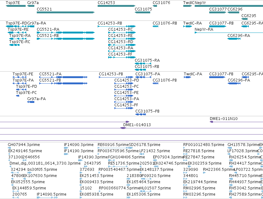Image resolution: width=263 pixels, height=199 pixels.
Task: Select CG31077-PB protein bar
Action: pyautogui.click(x=217, y=77)
